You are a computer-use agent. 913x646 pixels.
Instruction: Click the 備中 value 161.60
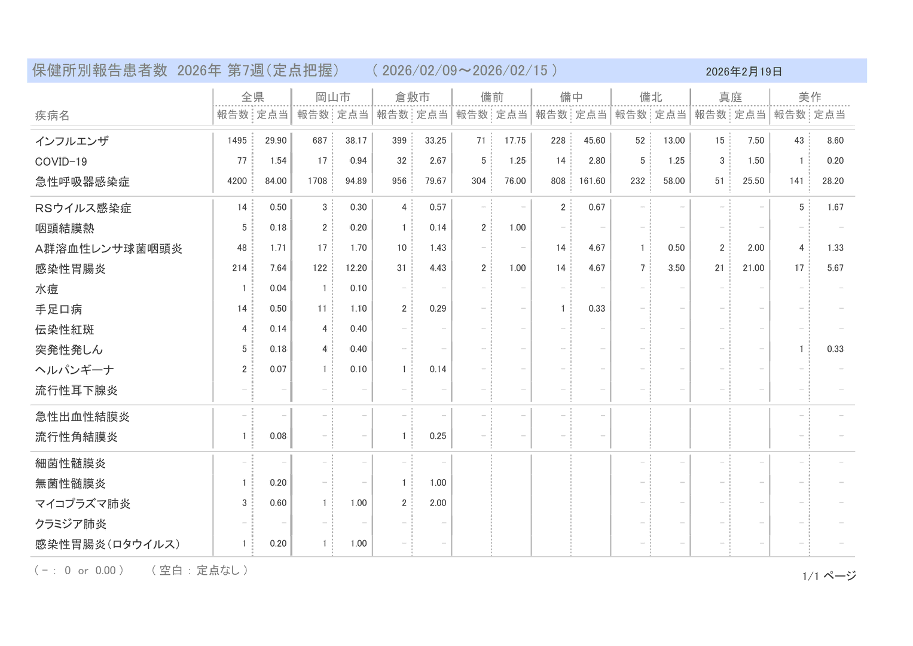[x=592, y=181]
